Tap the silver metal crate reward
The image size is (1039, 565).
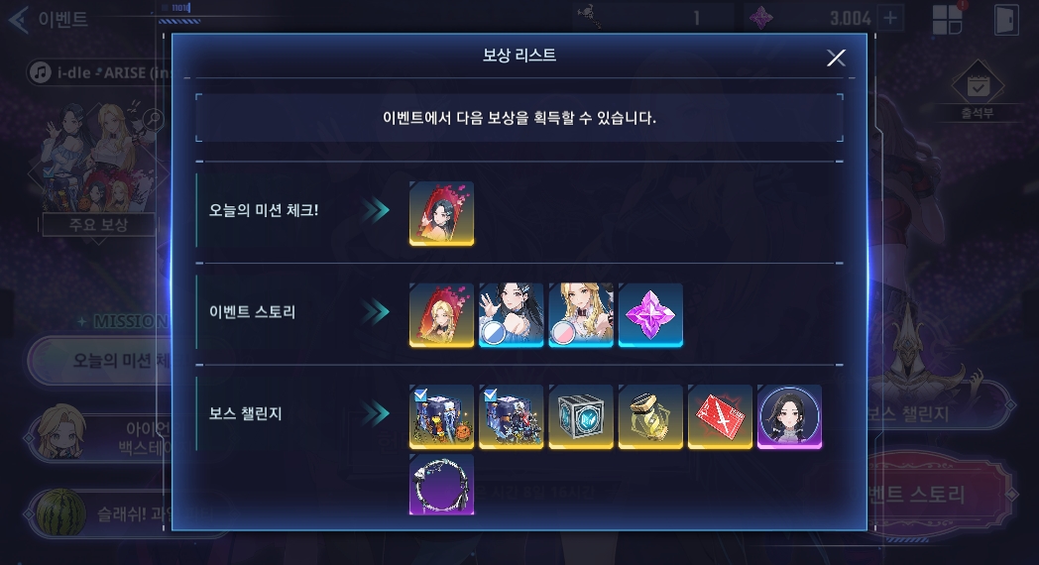pos(580,416)
